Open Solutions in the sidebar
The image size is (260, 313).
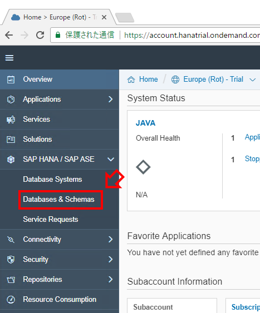click(x=60, y=139)
